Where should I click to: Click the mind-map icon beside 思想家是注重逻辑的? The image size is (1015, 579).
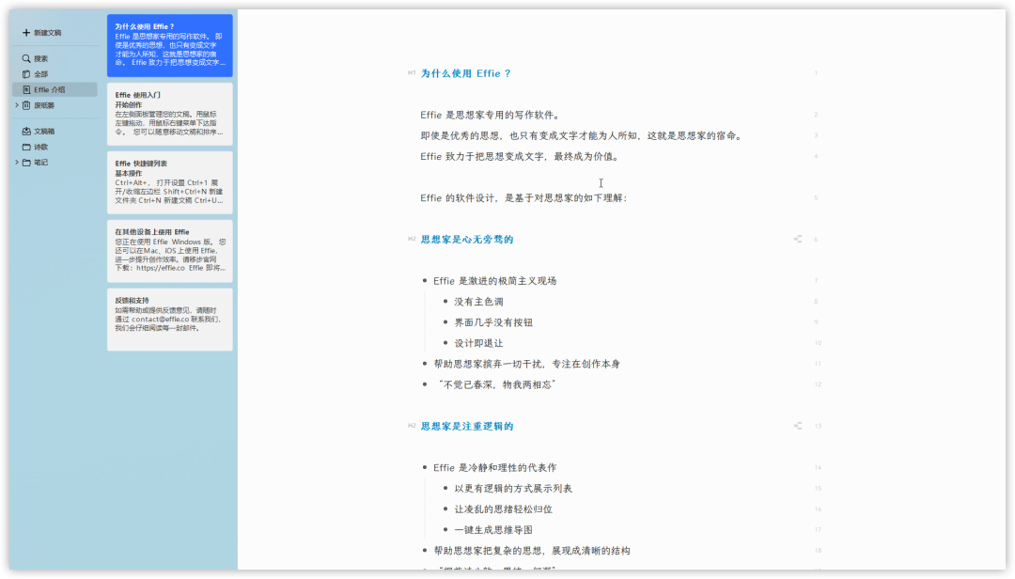(x=798, y=426)
